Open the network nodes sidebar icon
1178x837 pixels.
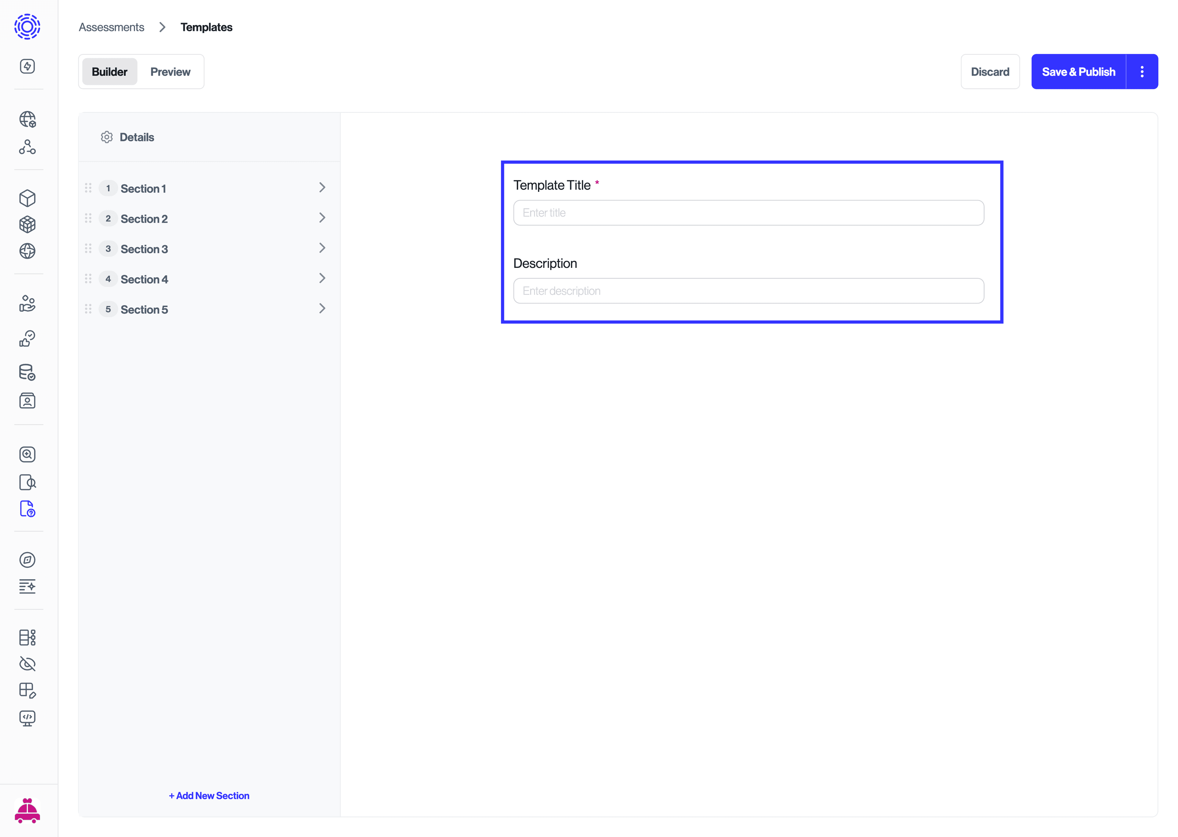(27, 147)
